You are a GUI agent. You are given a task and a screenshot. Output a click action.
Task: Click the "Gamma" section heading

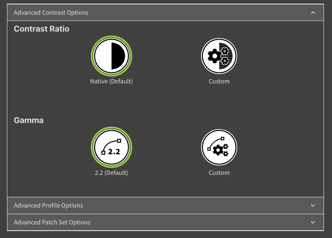[x=28, y=120]
